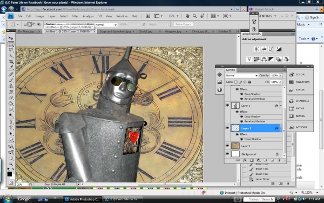Show more document tabs arrow

pyautogui.click(x=238, y=31)
